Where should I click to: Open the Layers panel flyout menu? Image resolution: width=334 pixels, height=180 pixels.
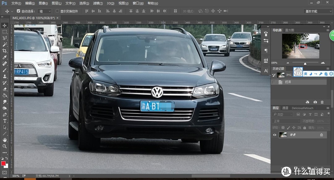pos(328,108)
